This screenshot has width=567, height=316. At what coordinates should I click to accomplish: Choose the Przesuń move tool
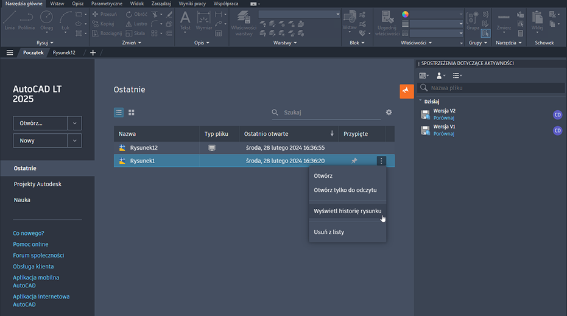pyautogui.click(x=105, y=14)
